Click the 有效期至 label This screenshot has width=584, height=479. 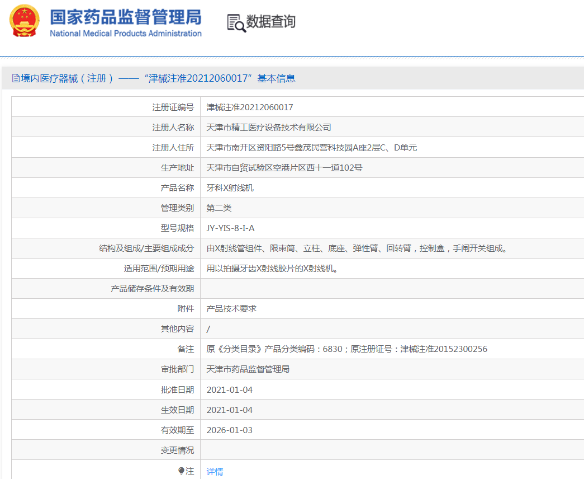click(x=177, y=430)
